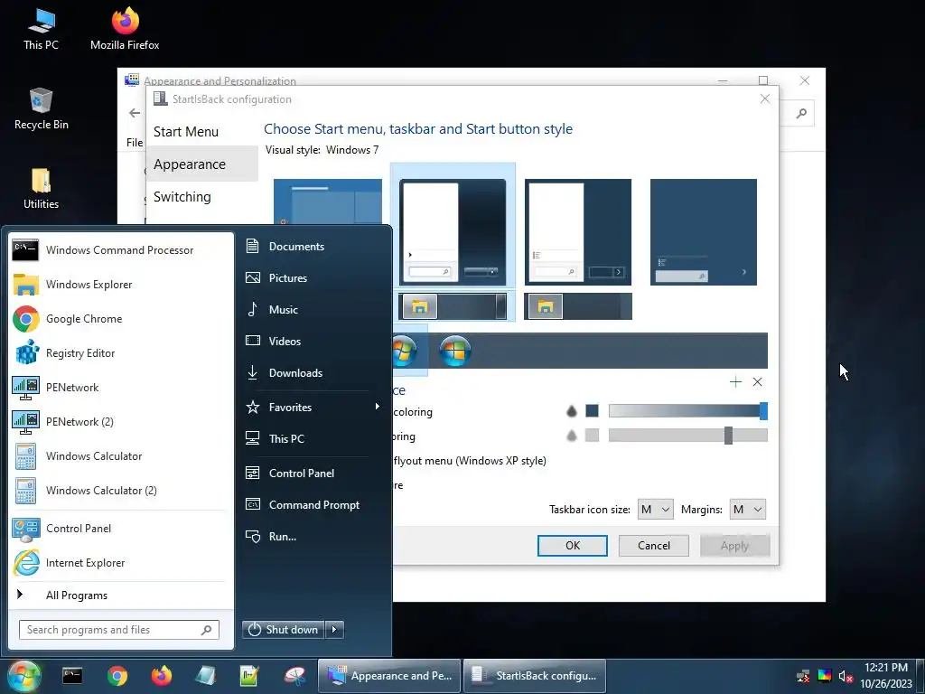This screenshot has width=925, height=694.
Task: Add custom start button with plus icon
Action: coord(735,382)
